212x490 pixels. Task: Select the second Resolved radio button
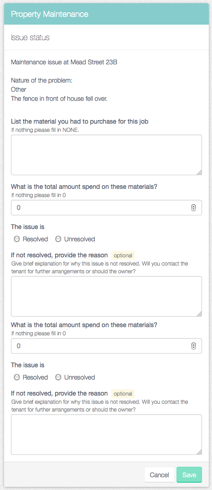click(x=17, y=377)
